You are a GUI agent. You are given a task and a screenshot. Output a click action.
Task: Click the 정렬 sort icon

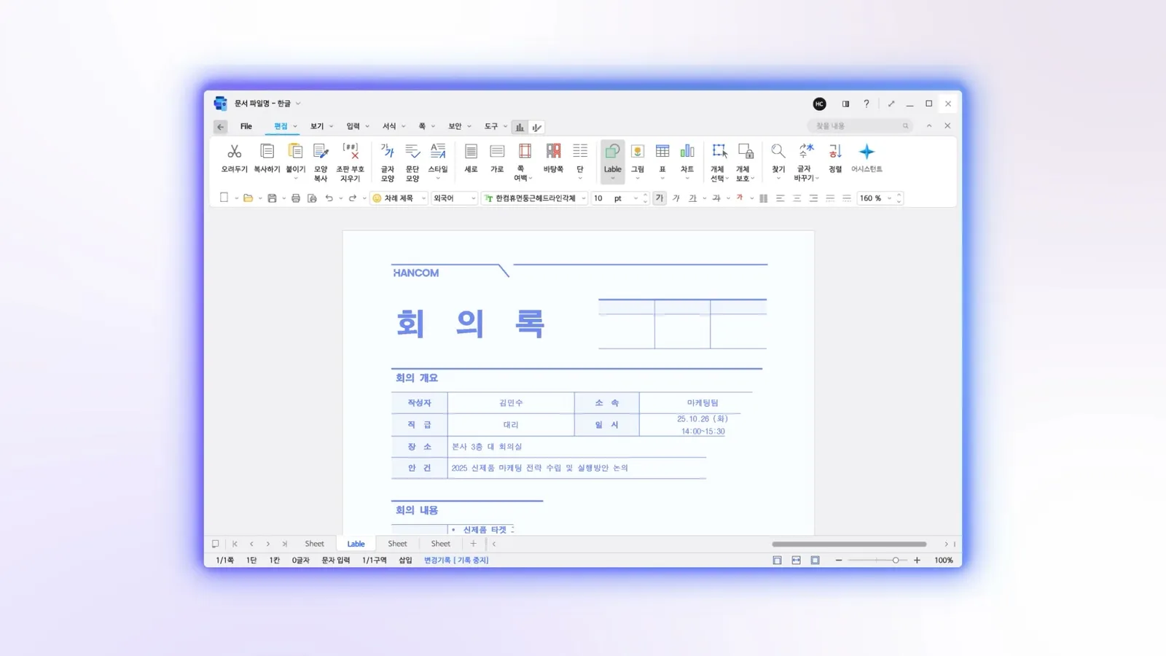(x=835, y=151)
